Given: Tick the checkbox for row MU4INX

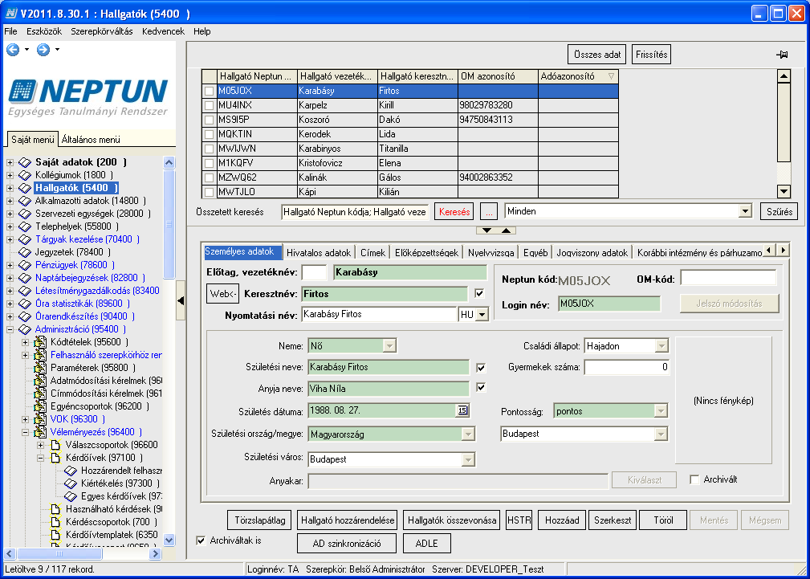Looking at the screenshot, I should pyautogui.click(x=210, y=105).
